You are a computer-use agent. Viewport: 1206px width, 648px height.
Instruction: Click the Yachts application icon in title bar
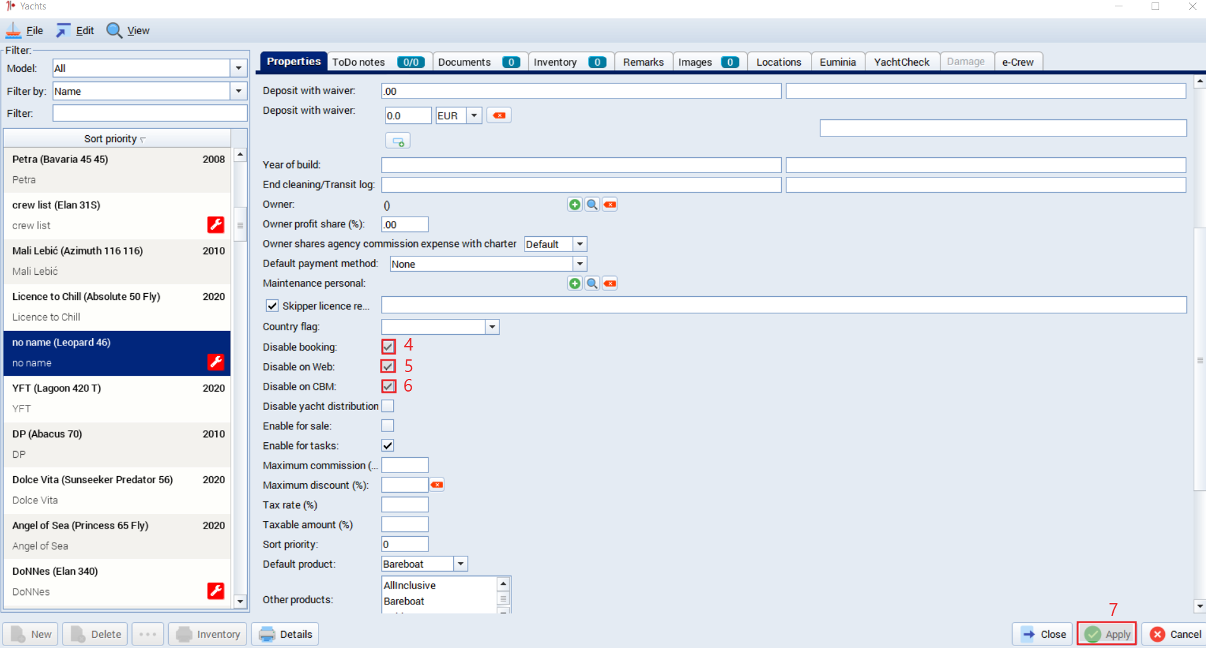coord(10,6)
